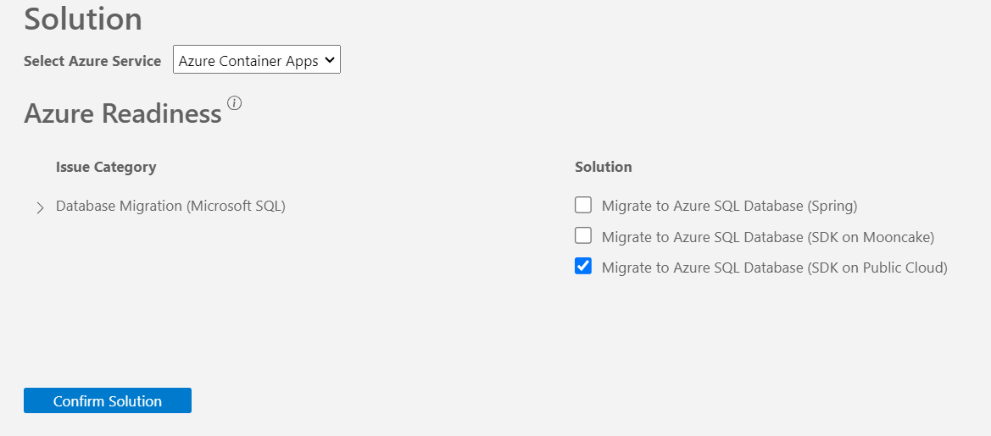Screen dimensions: 991x436
Task: Click the SDK on Mooncake label text
Action: 768,237
